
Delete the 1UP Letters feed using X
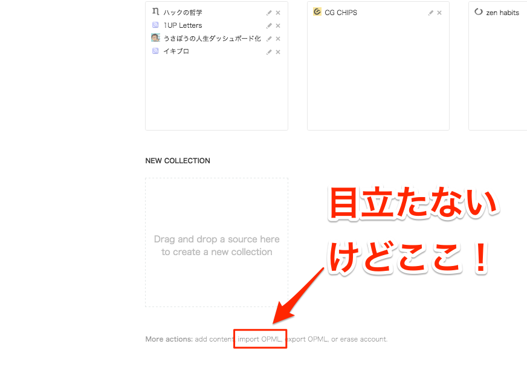coord(278,26)
